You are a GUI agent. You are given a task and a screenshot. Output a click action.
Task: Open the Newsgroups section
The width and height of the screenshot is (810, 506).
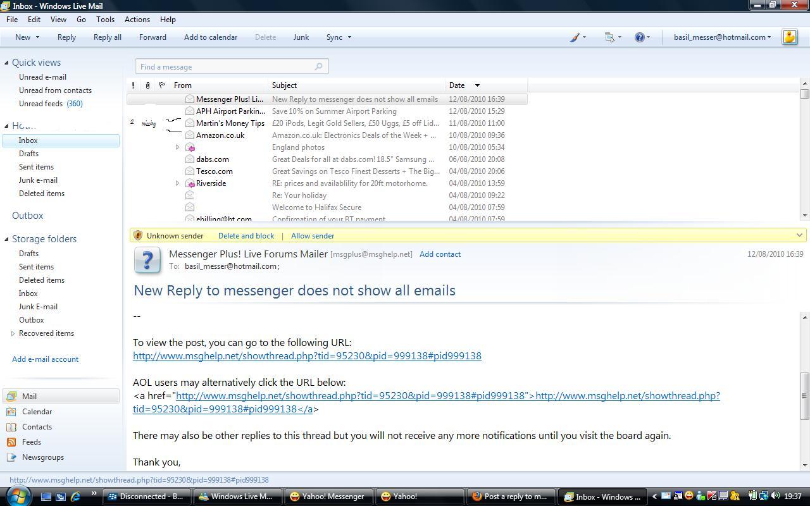pos(42,457)
